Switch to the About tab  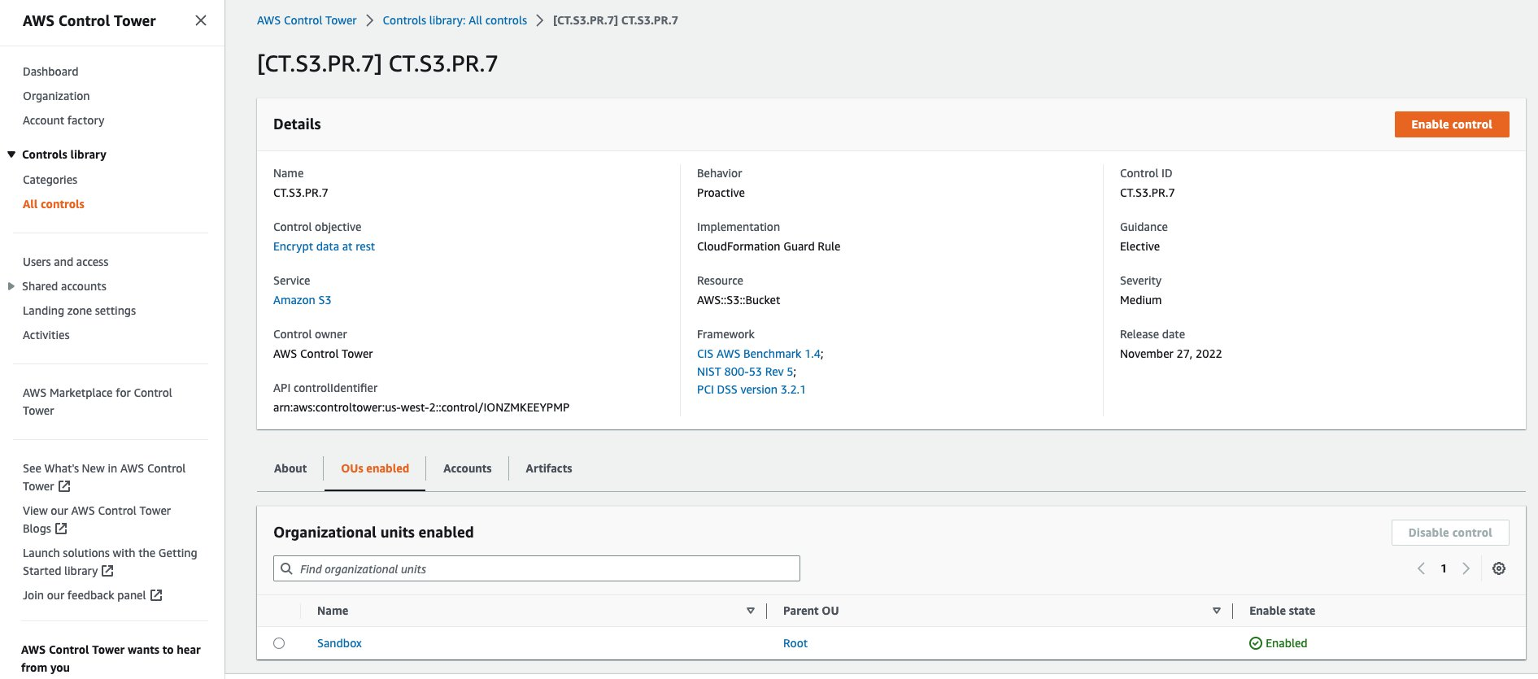[x=290, y=468]
